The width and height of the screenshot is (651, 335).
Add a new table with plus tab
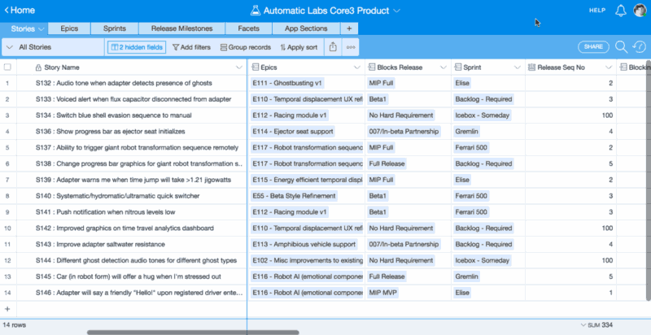[349, 28]
